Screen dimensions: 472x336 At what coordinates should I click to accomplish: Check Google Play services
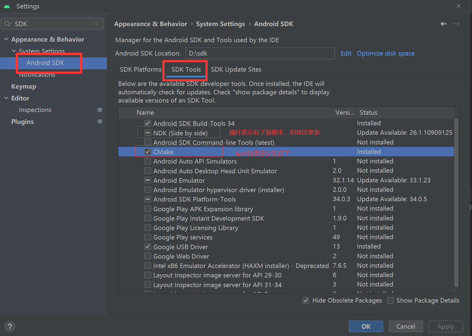[x=148, y=237]
